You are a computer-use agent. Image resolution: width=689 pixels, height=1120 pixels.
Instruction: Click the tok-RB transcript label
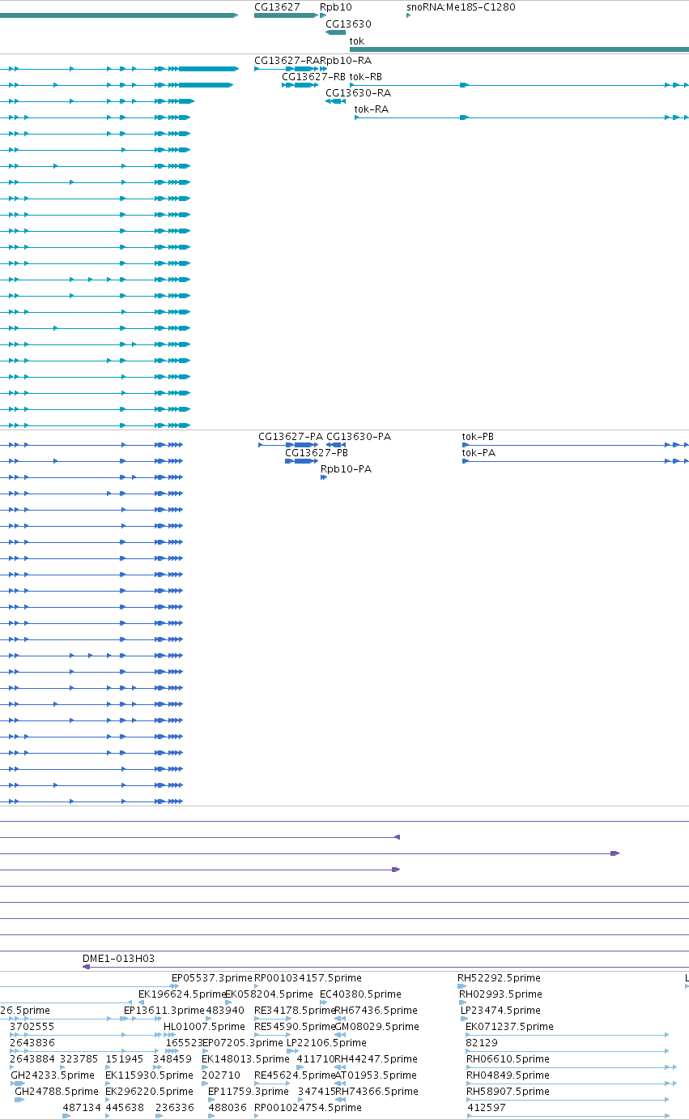[x=366, y=76]
